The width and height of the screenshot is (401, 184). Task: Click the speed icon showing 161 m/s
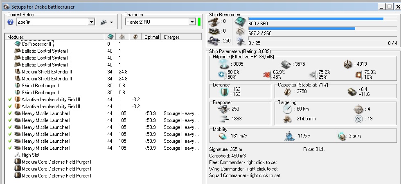[223, 136]
